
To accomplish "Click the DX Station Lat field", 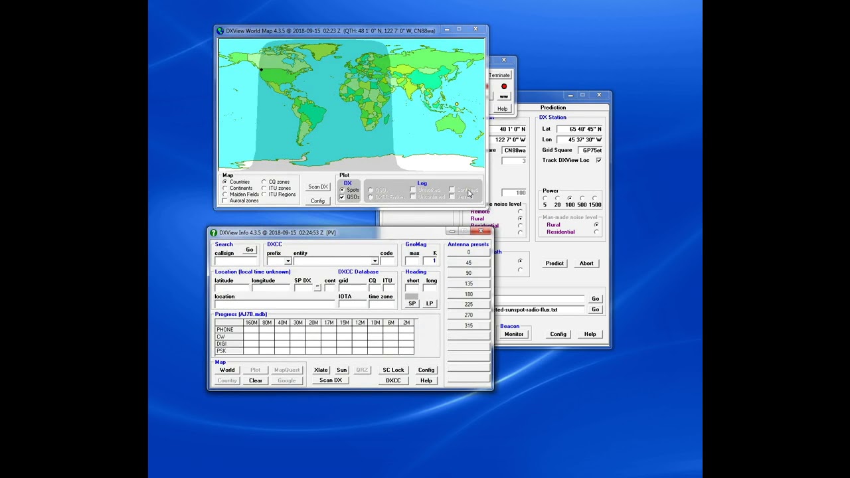I will pyautogui.click(x=579, y=129).
